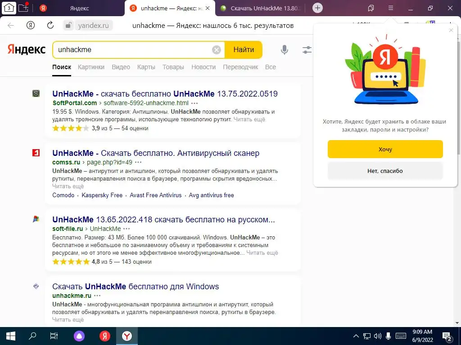Click the yandex.ru address box

point(94,26)
